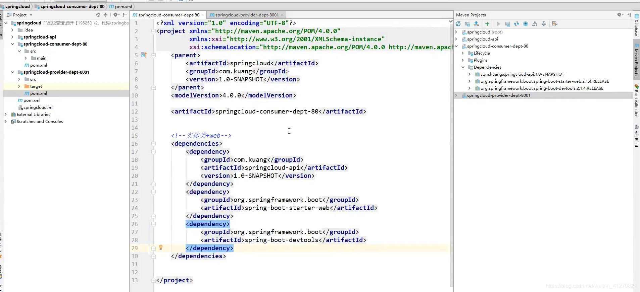Click Generate Sources and Update Folders icon
The width and height of the screenshot is (640, 292).
pos(467,24)
